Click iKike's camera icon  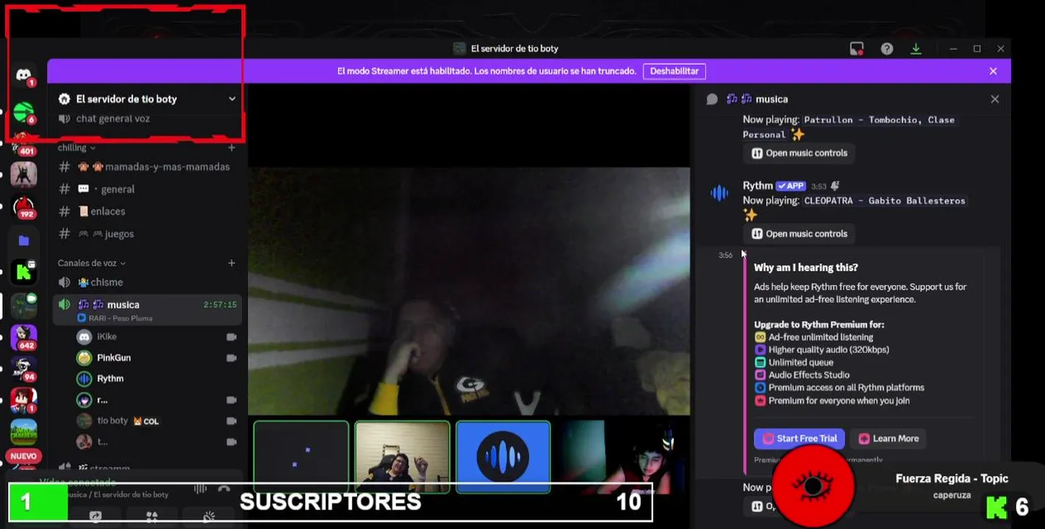231,337
